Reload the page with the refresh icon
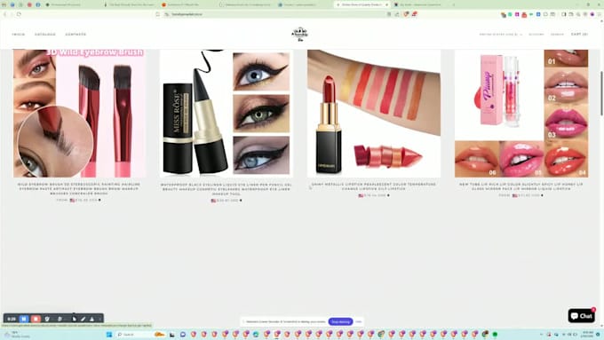Viewport: 604px width, 340px height. click(19, 14)
